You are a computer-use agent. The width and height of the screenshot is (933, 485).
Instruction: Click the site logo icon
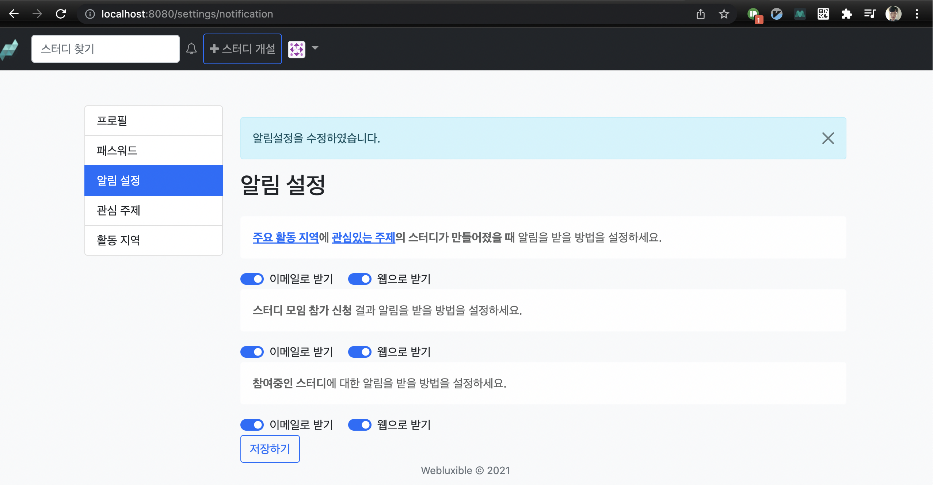(x=10, y=49)
